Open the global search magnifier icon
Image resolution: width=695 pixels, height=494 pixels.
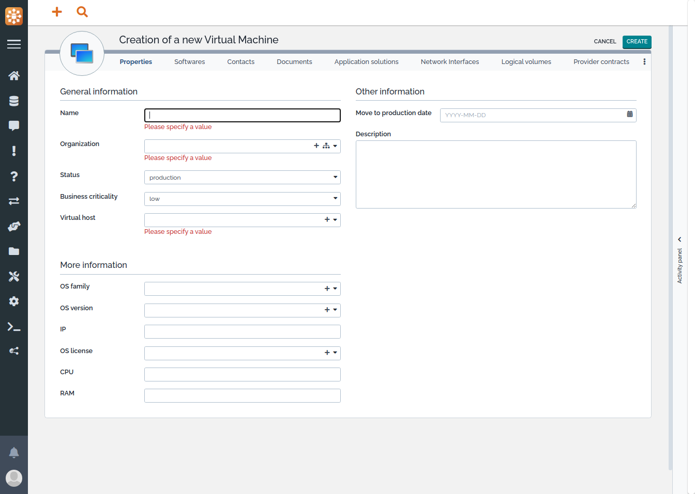82,11
